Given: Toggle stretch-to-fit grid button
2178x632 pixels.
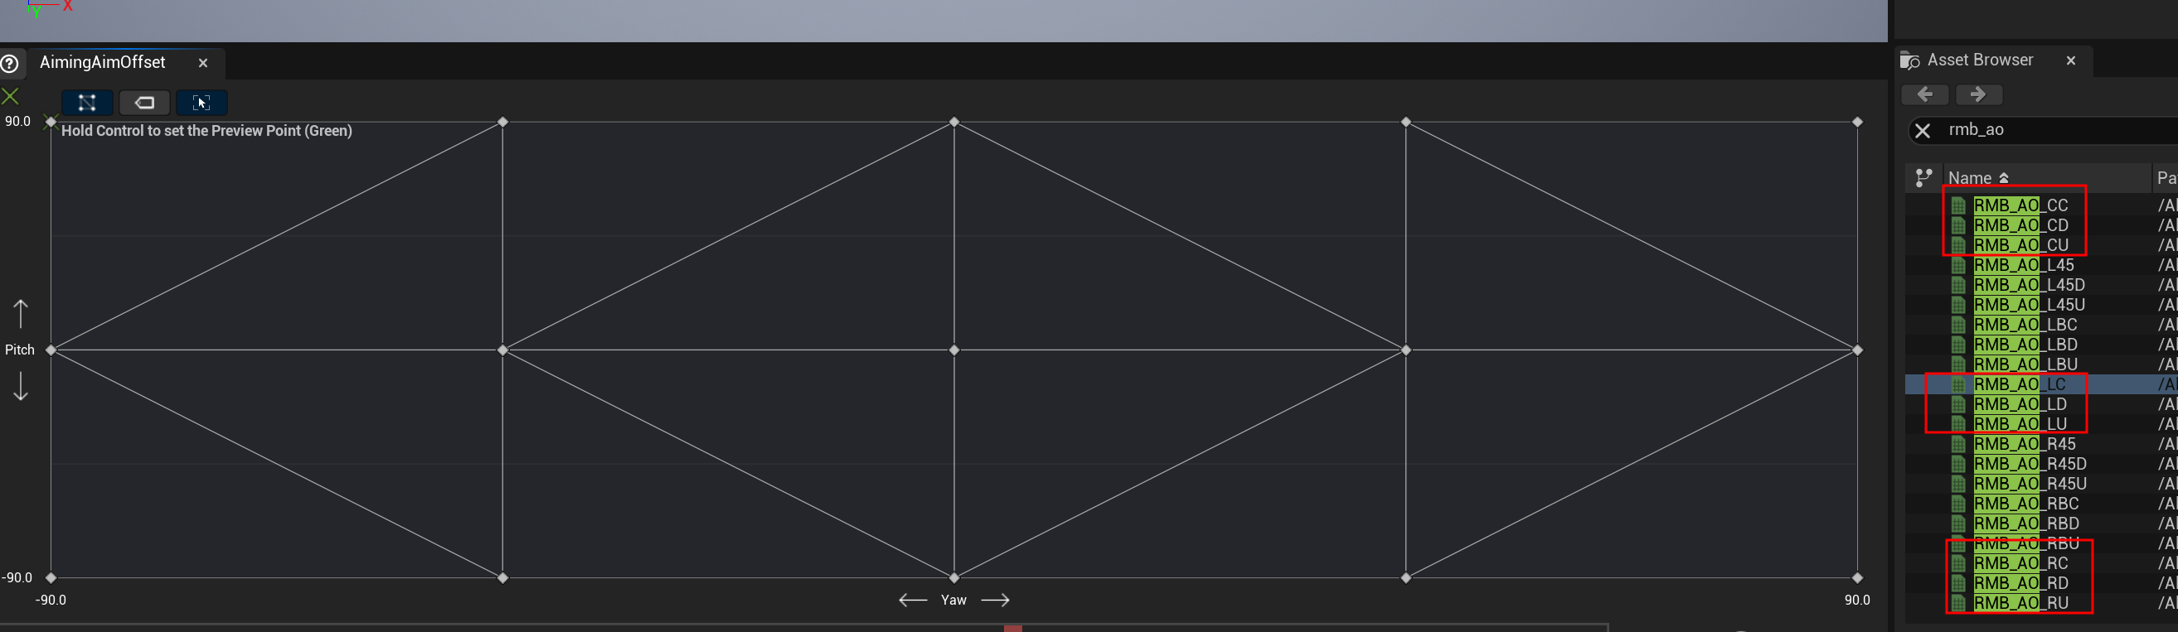Looking at the screenshot, I should click(x=201, y=103).
